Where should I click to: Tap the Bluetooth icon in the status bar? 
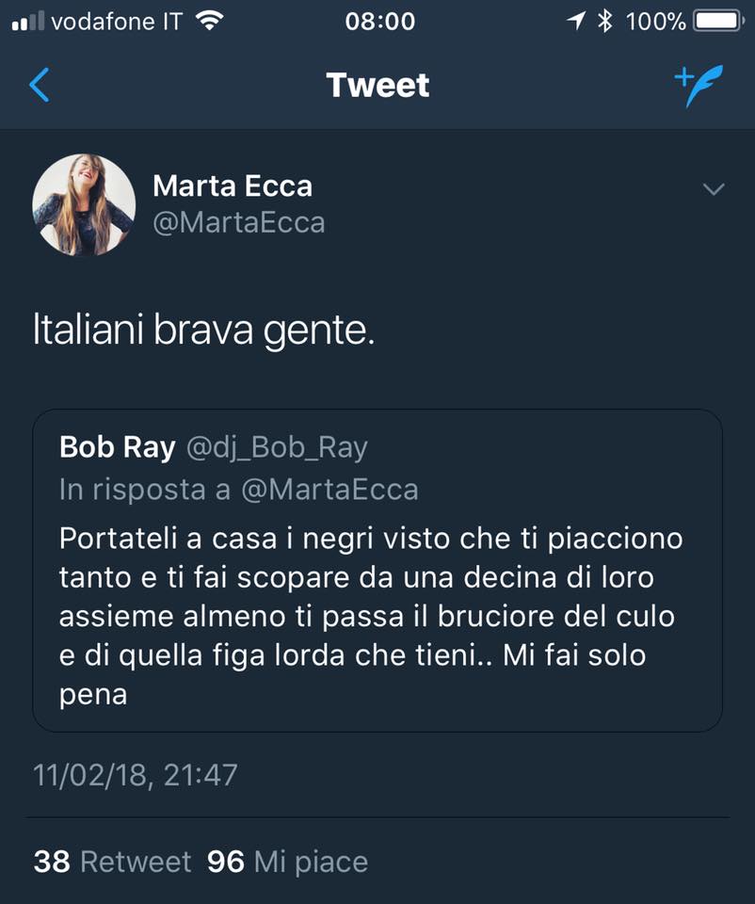coord(605,21)
